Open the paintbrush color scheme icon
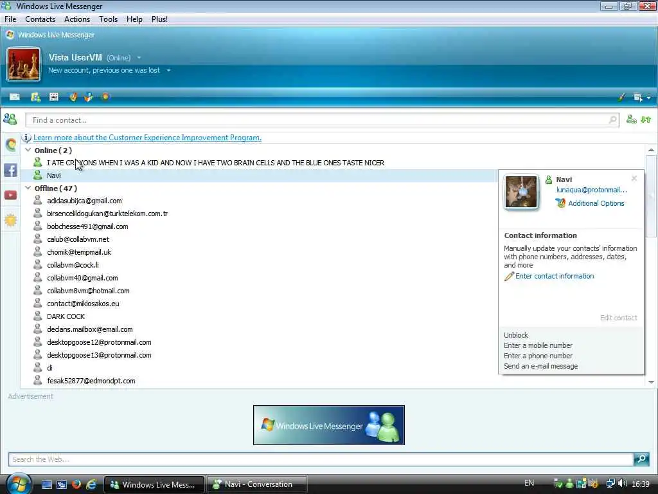The height and width of the screenshot is (494, 658). tap(621, 97)
